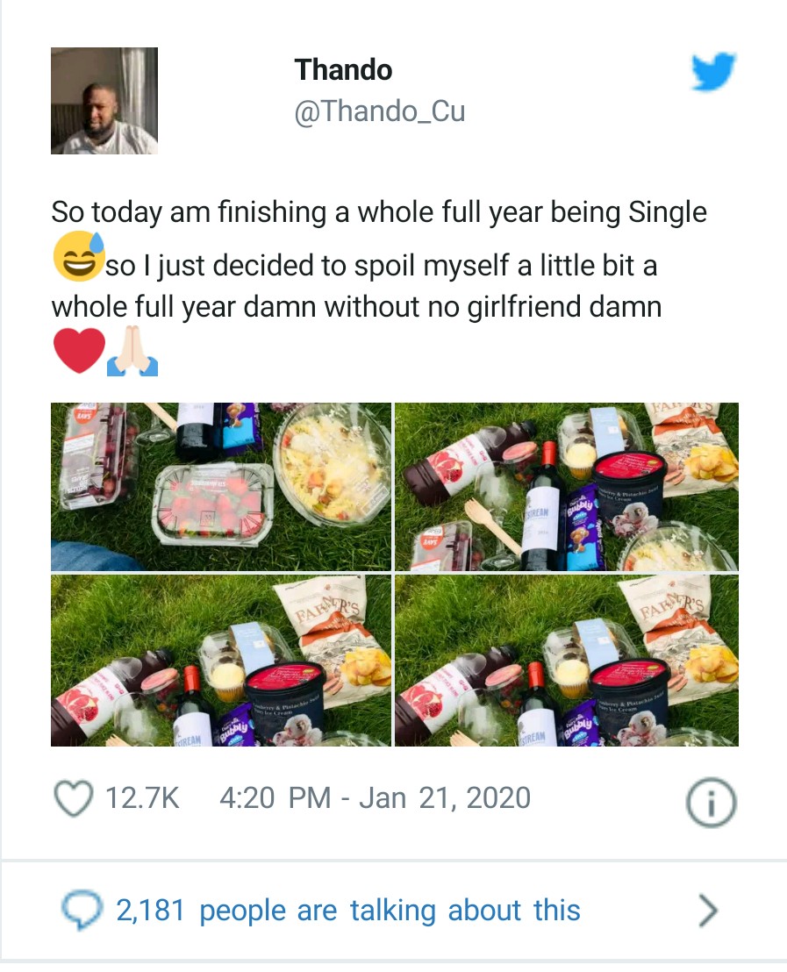
Task: Open the top-left strawberries and salad photo
Action: [x=221, y=487]
